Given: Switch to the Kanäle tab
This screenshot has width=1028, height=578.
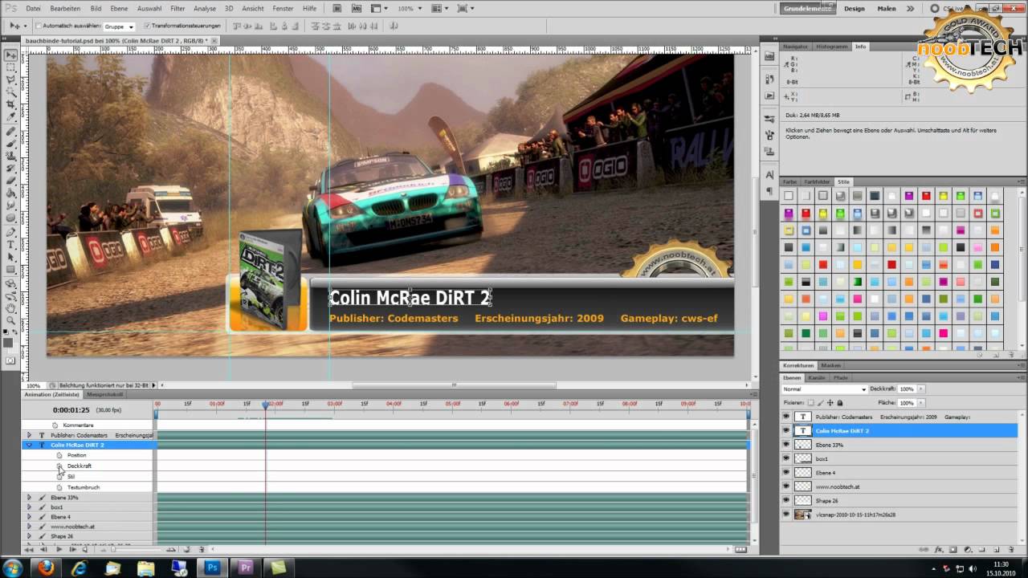Looking at the screenshot, I should pyautogui.click(x=817, y=377).
